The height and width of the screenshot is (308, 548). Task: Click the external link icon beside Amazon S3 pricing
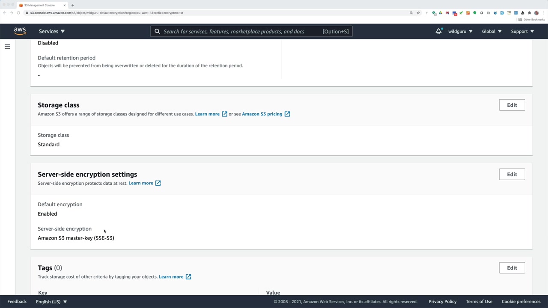point(287,114)
